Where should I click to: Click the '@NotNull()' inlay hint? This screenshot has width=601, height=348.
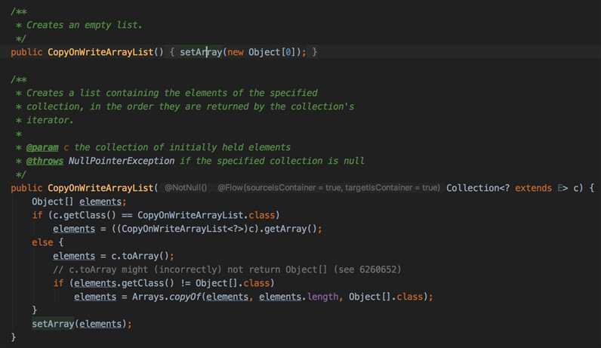[x=186, y=188]
